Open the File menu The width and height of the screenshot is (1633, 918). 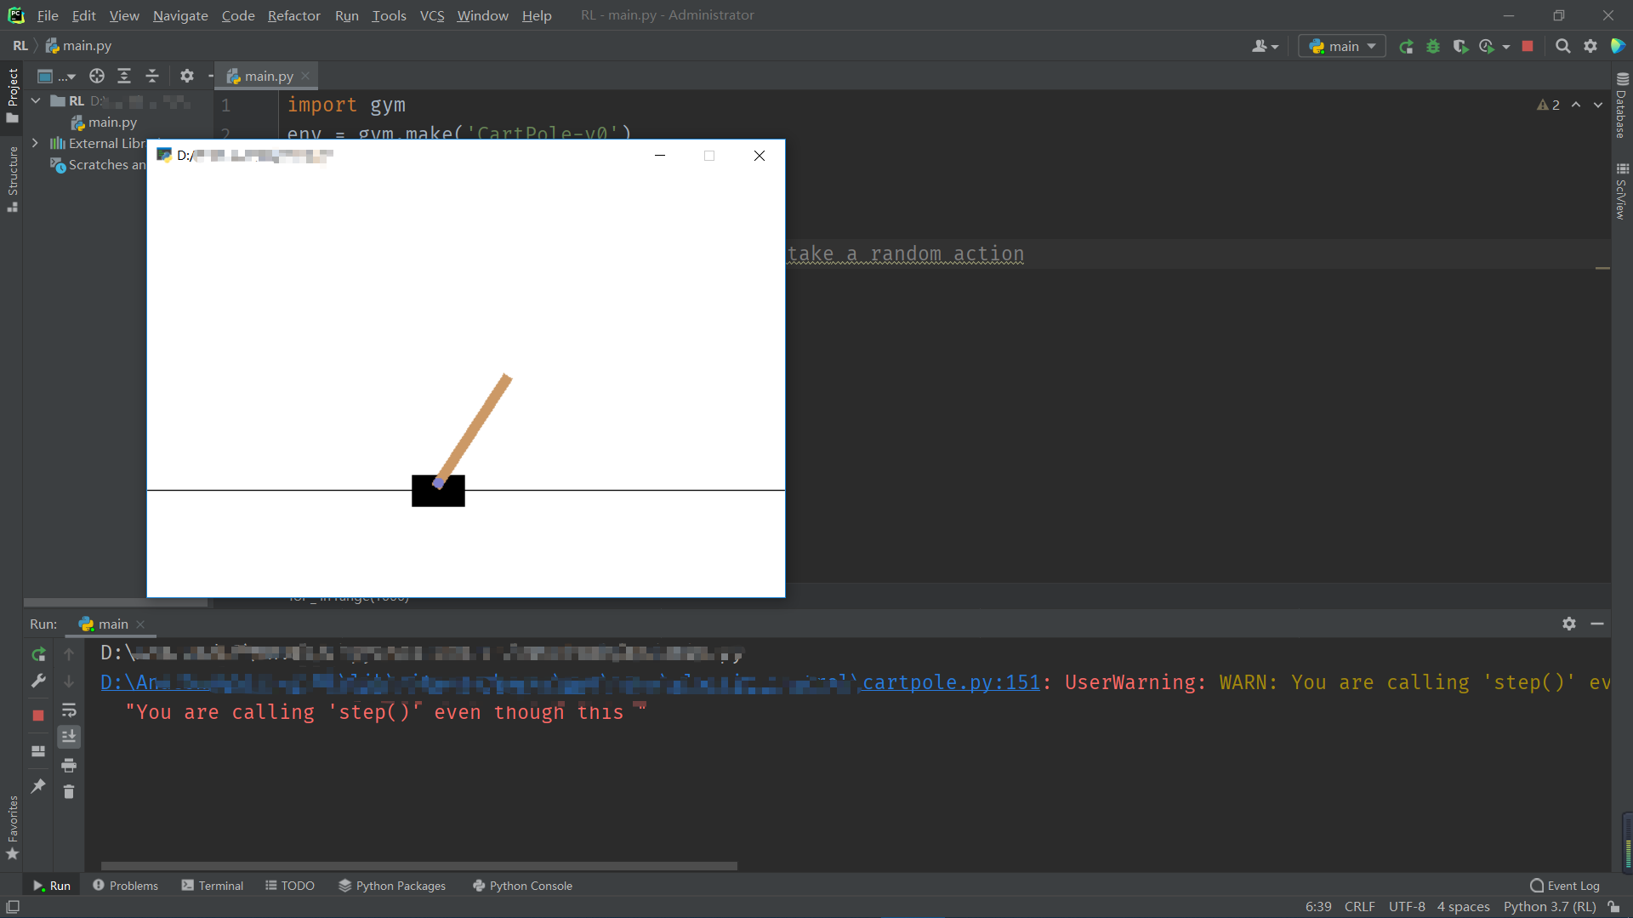48,15
